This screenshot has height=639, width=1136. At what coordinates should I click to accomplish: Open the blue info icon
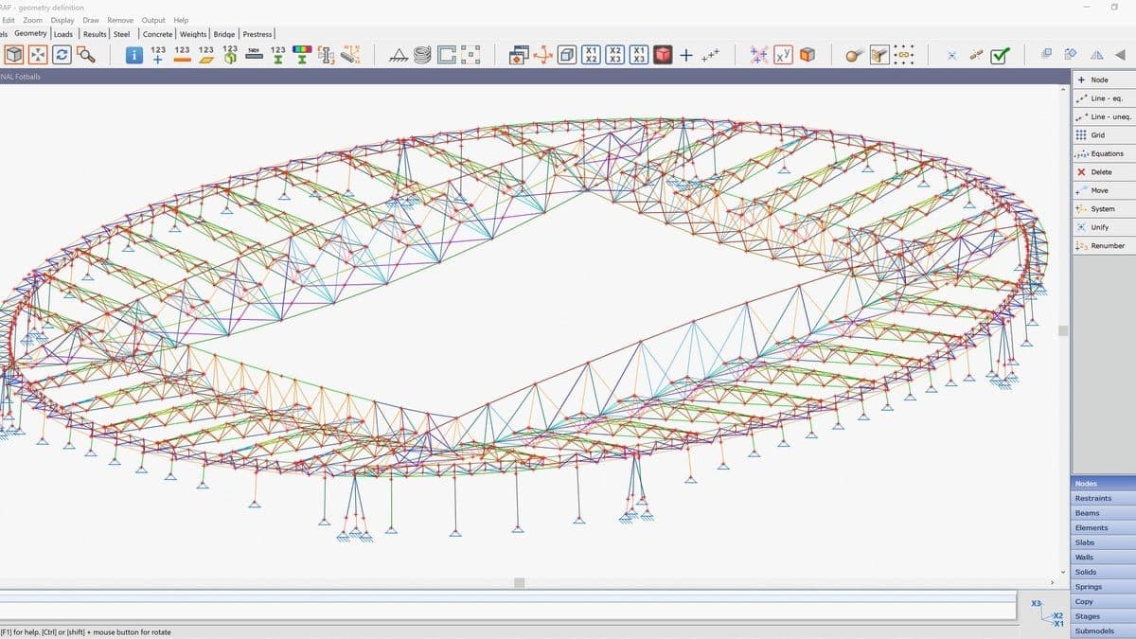coord(134,56)
